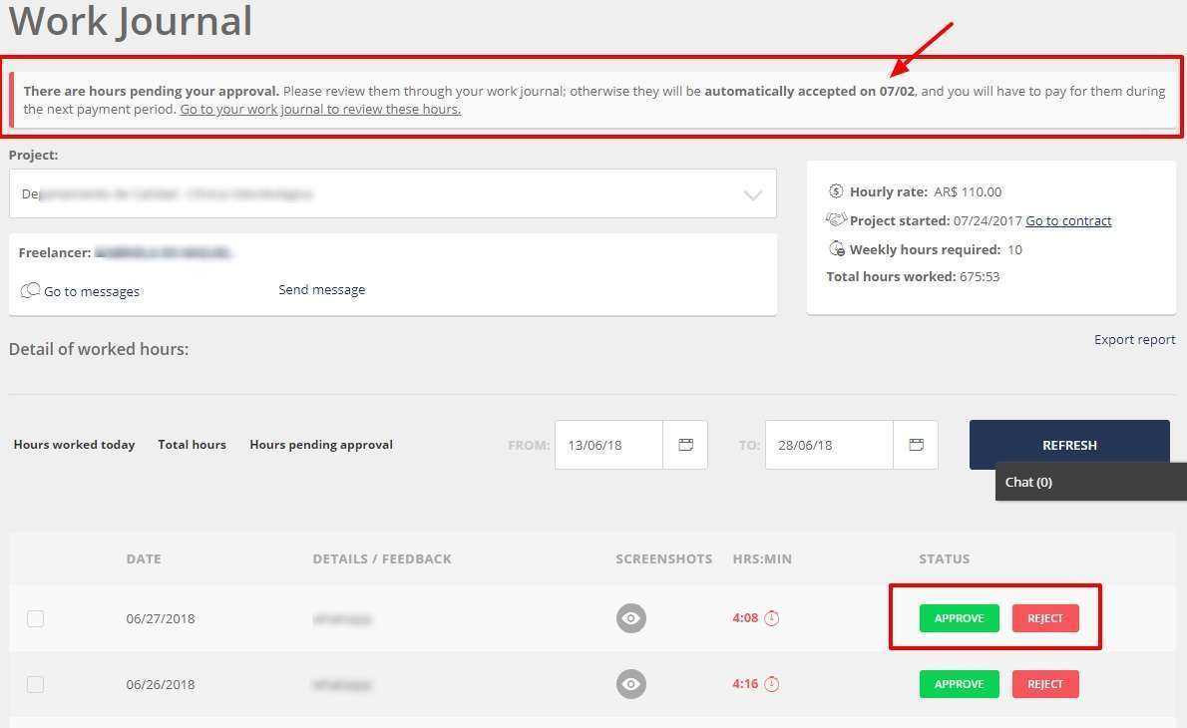The image size is (1187, 728).
Task: Click clock icon next to 4:08
Action: click(771, 618)
